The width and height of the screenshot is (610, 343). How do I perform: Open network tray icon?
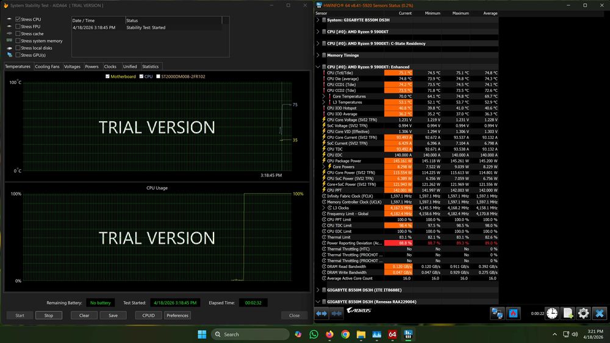click(x=566, y=334)
